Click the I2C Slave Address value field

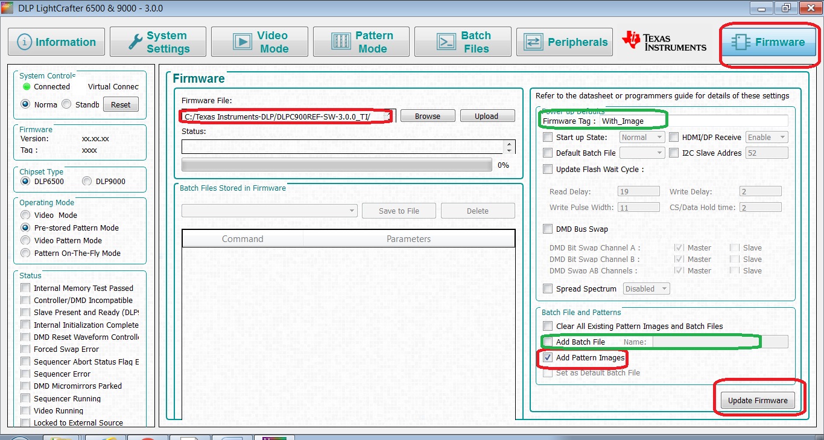pyautogui.click(x=767, y=153)
